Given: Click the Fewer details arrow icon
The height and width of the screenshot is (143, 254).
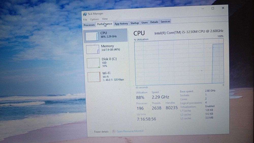Looking at the screenshot, I should tap(91, 132).
